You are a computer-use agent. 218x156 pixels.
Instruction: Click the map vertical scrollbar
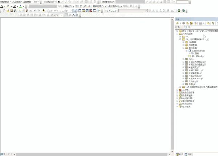coord(172,85)
